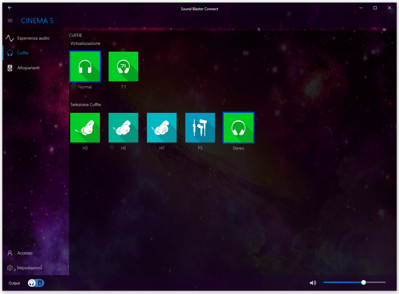This screenshot has width=399, height=294.
Task: Choose the H7 headset tile
Action: [162, 128]
